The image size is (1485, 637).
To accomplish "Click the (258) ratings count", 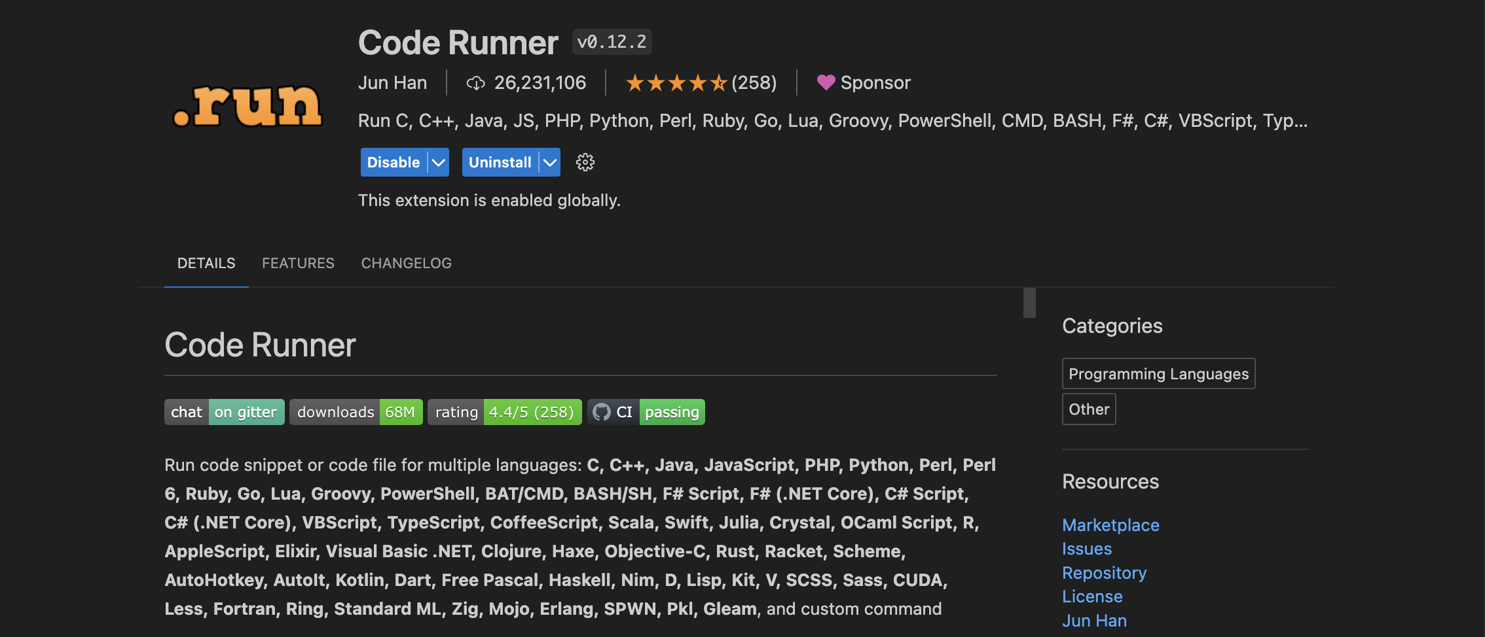I will coord(754,83).
